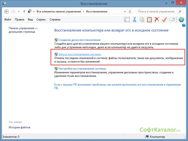This screenshot has width=188, height=141.
Task: Click the Up arrow navigation button
Action: tap(24, 12)
